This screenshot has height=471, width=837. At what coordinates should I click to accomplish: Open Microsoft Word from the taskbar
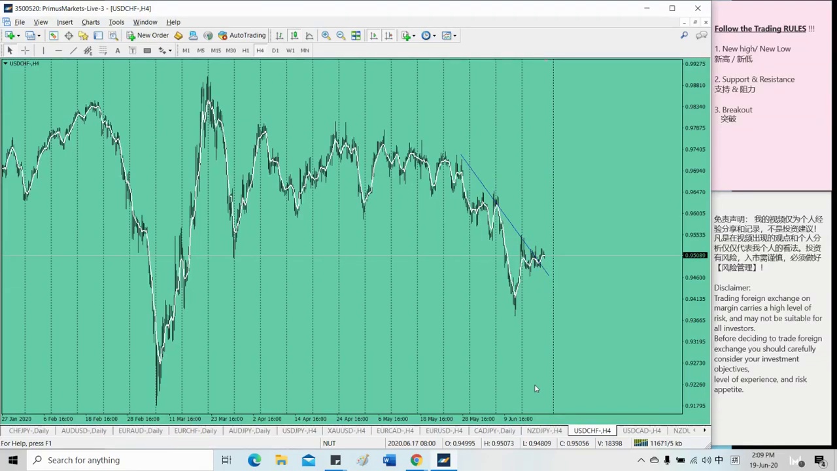pos(389,460)
